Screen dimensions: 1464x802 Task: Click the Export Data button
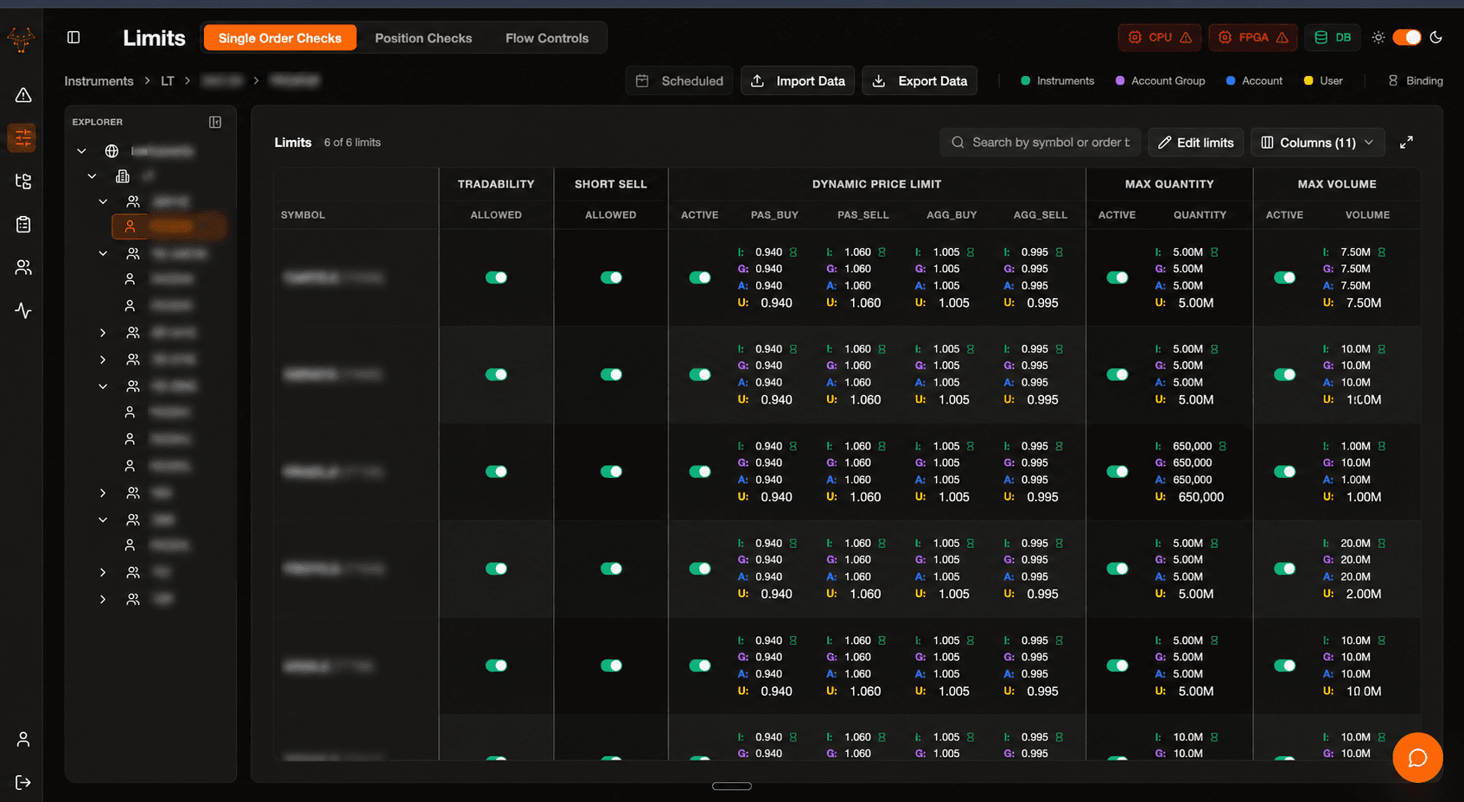[920, 80]
